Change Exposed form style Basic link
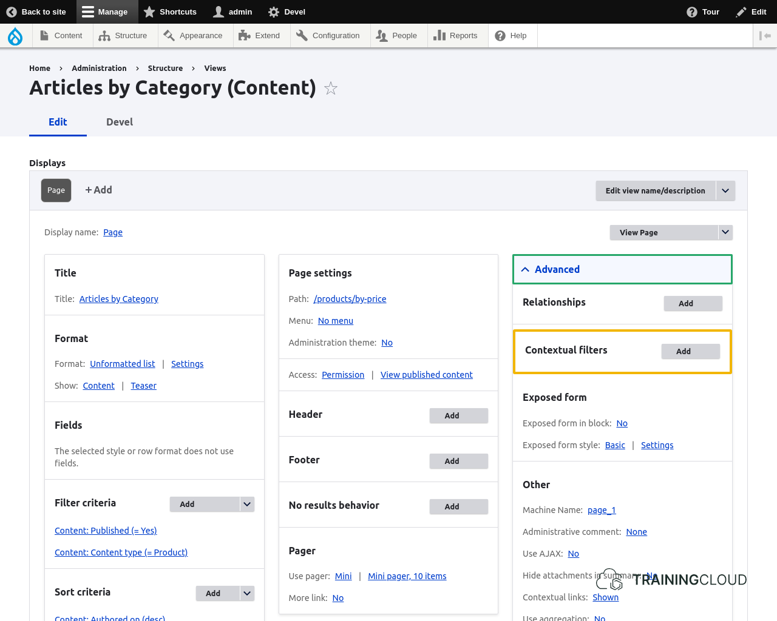The image size is (777, 621). [x=615, y=445]
